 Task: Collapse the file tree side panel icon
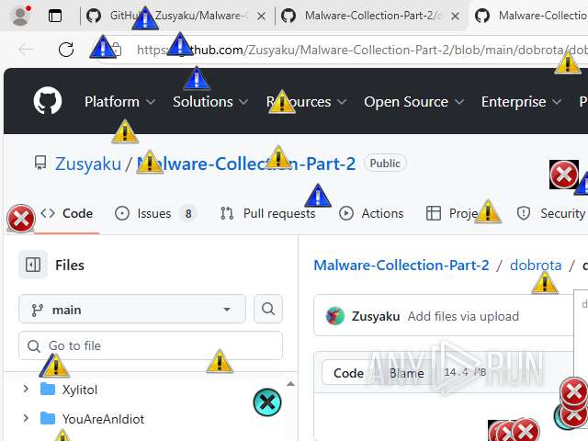tap(33, 265)
